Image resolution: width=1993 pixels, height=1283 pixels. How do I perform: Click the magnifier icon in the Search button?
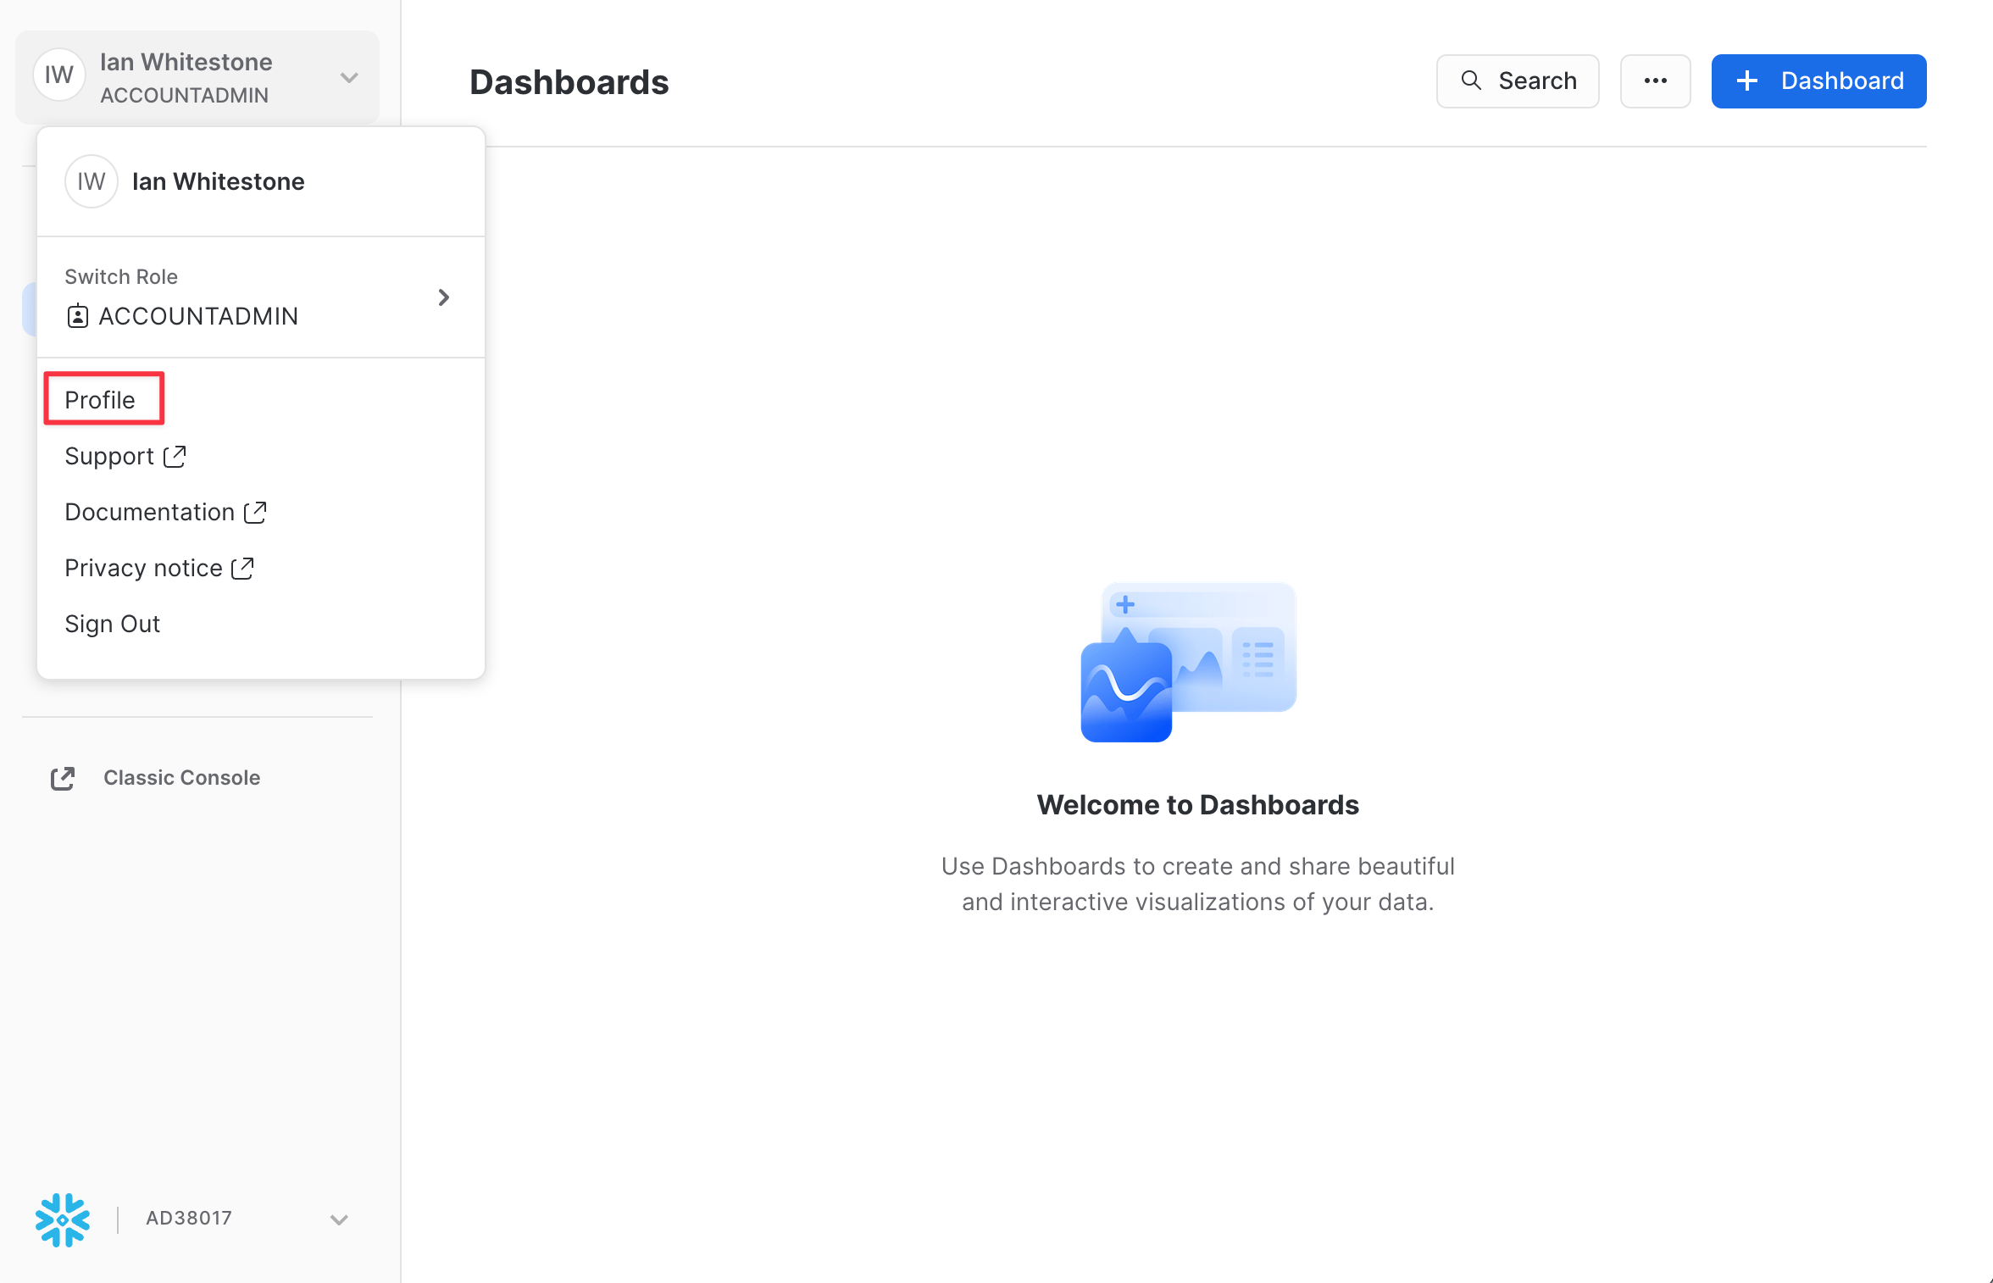point(1471,81)
